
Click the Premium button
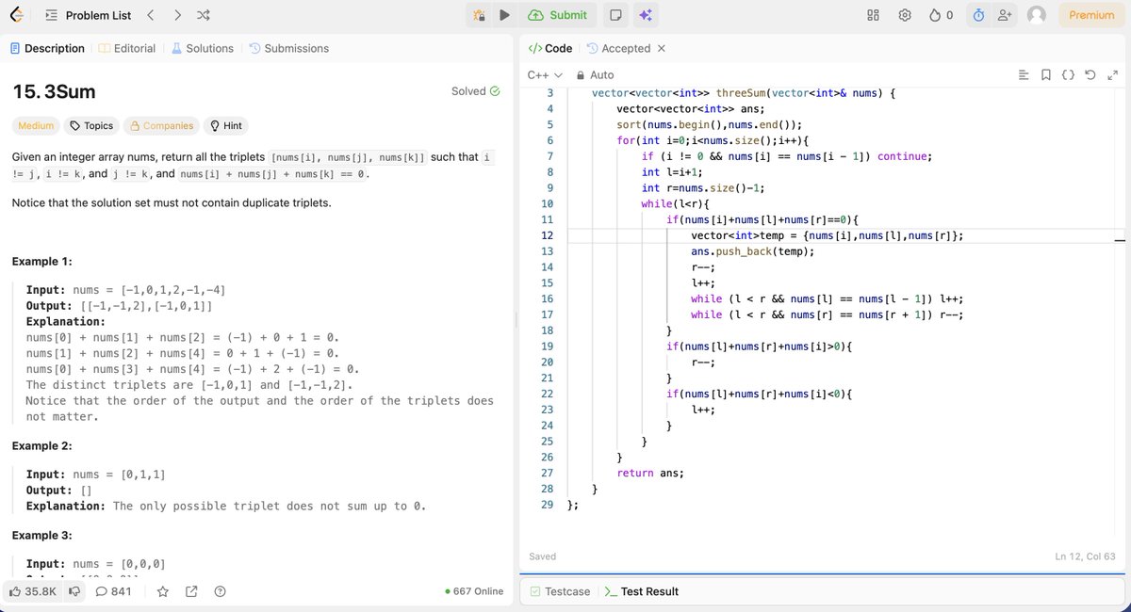tap(1091, 15)
